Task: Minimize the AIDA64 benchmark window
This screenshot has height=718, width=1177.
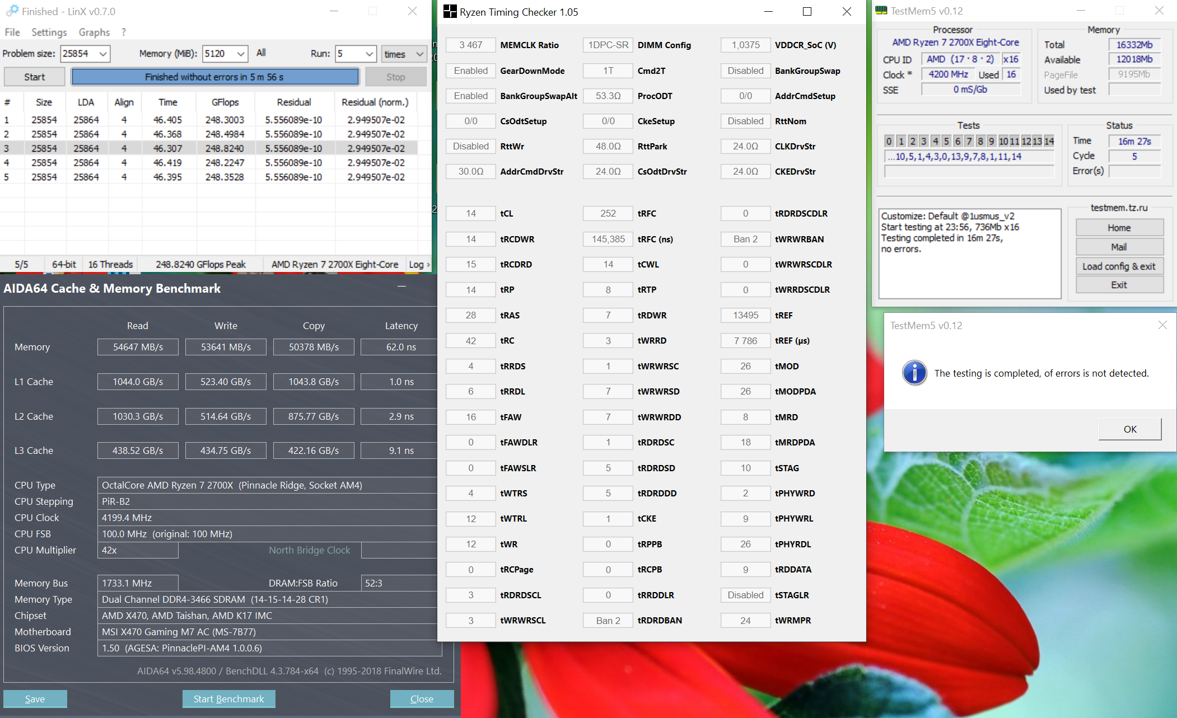Action: tap(401, 287)
